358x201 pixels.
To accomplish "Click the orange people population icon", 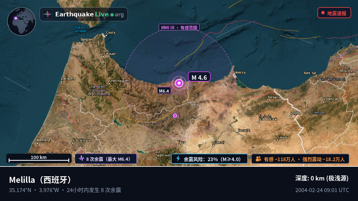I will pyautogui.click(x=258, y=159).
